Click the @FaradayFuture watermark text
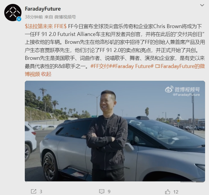209x195 pixels. (x=186, y=95)
